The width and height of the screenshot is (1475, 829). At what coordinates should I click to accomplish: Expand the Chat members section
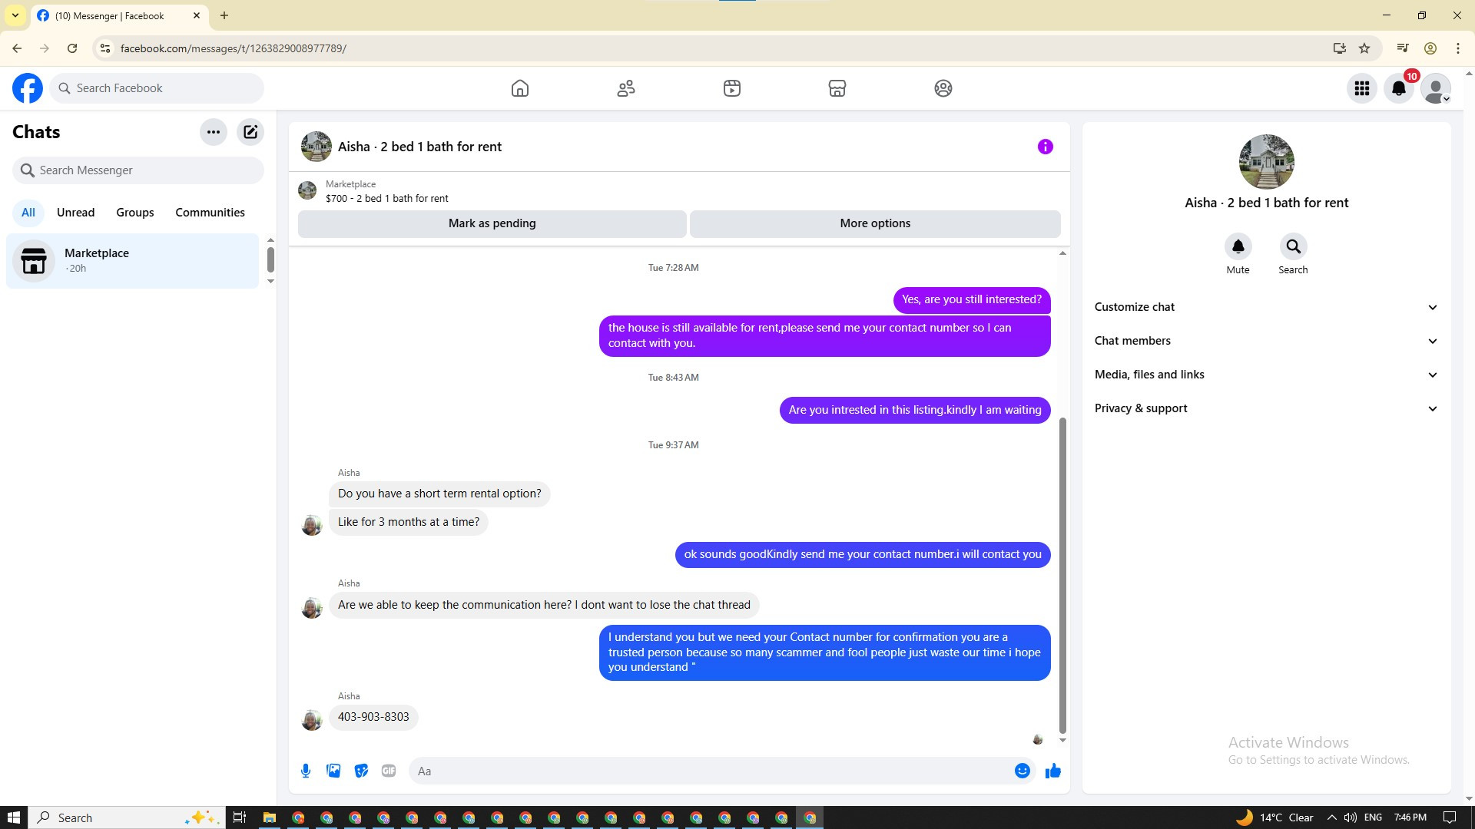[1266, 341]
